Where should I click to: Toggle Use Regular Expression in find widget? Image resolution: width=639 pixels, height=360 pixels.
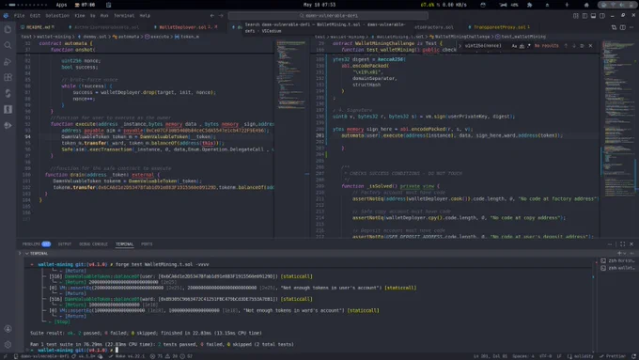(528, 46)
